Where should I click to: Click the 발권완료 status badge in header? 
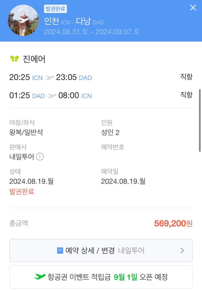[x=55, y=9]
